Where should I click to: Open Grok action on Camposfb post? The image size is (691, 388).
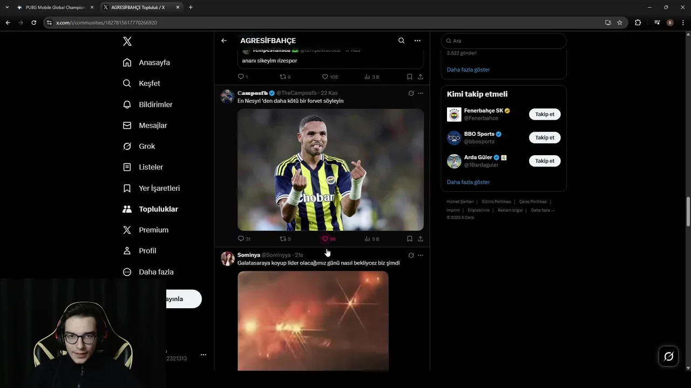[411, 93]
